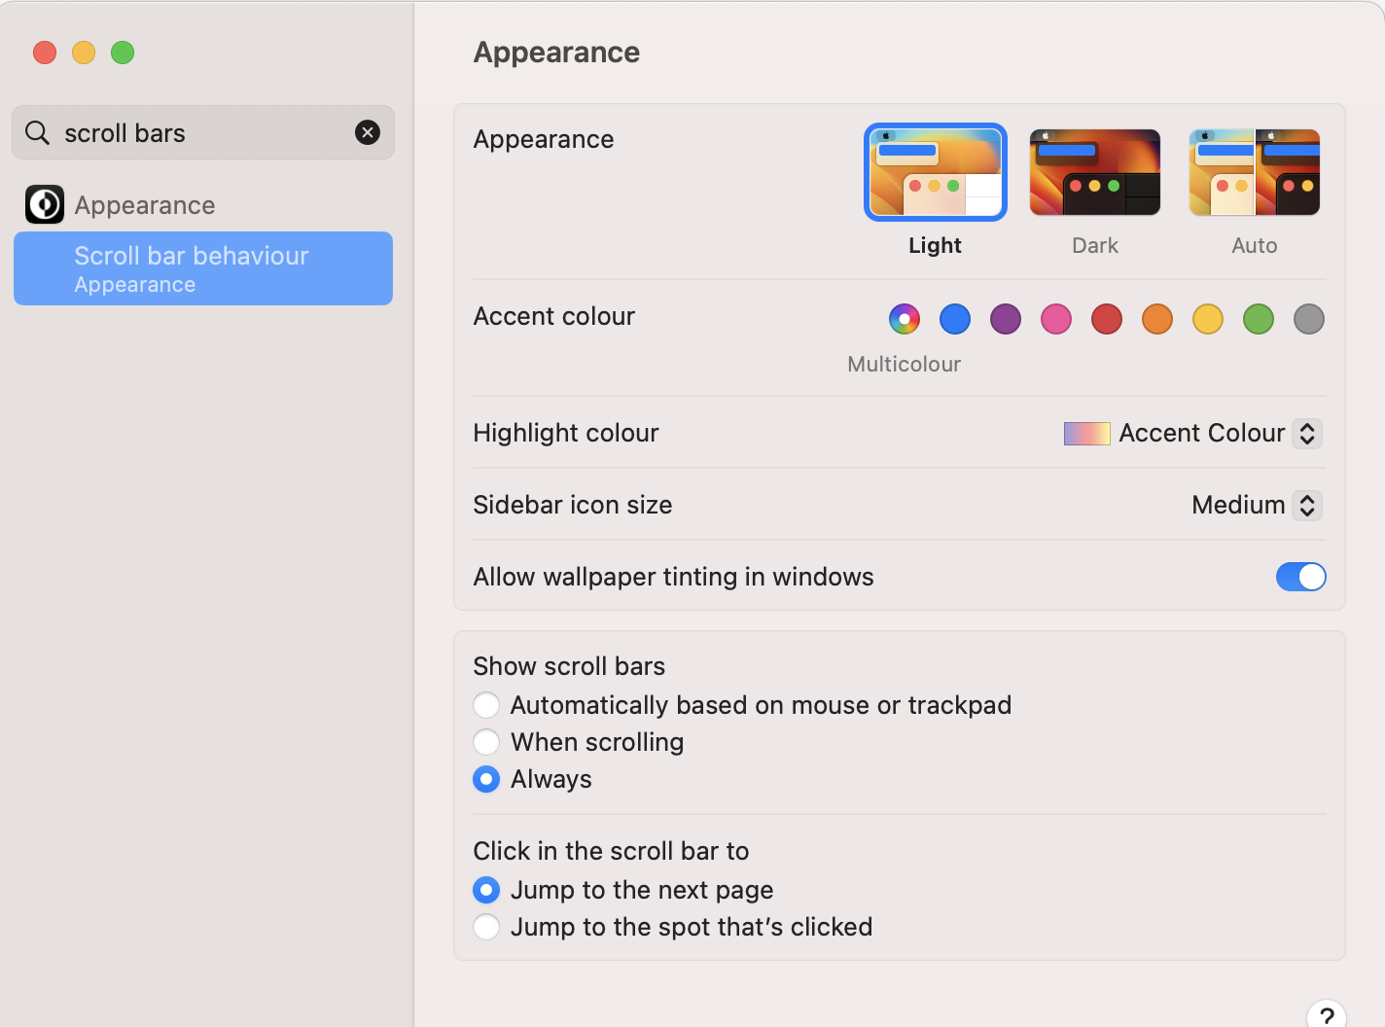Choose 'Jump to the spot that's clicked'
The image size is (1385, 1027).
[x=486, y=927]
